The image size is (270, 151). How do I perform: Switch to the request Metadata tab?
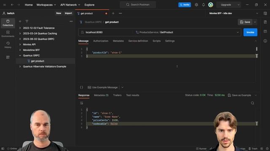tap(118, 41)
